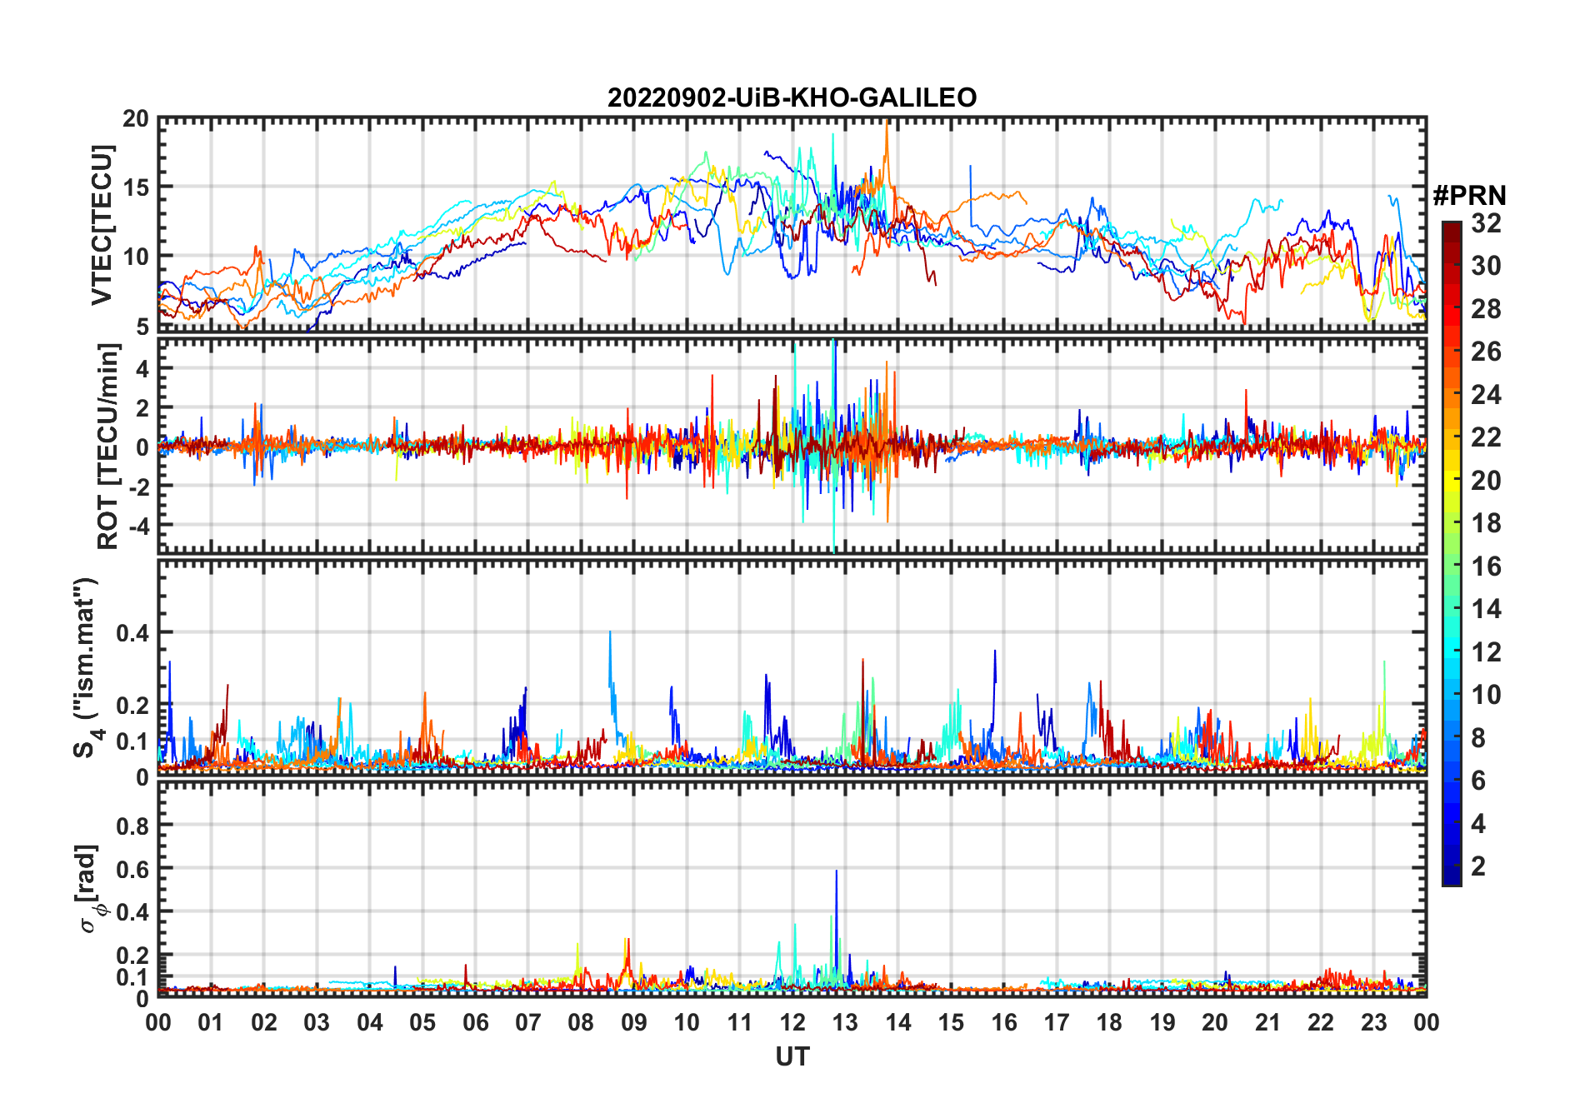The height and width of the screenshot is (1108, 1585).
Task: Click the PRN color scale bar
Action: tap(1452, 553)
